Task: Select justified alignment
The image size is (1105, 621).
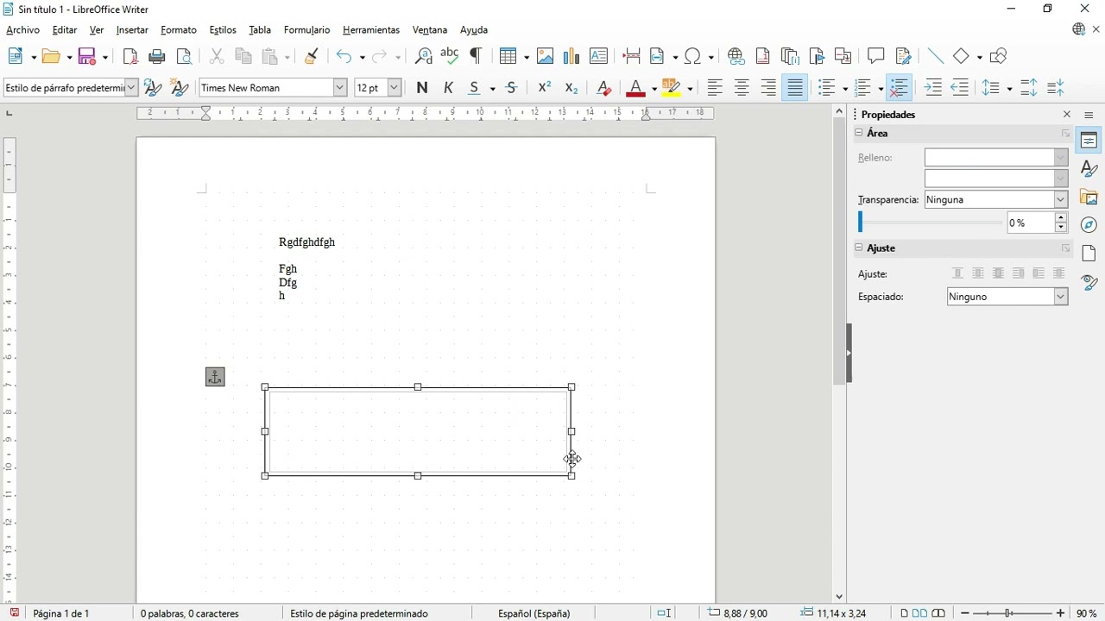Action: tap(795, 88)
